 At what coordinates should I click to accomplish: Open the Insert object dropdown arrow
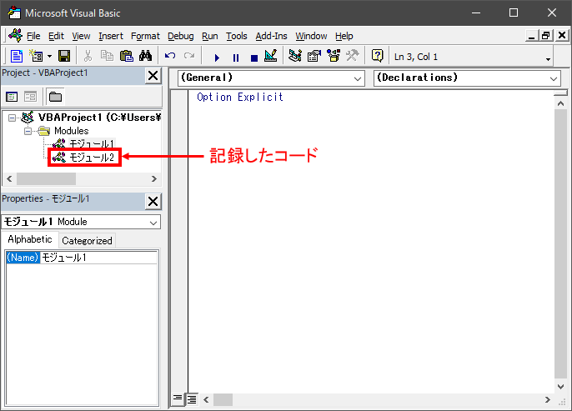point(49,56)
